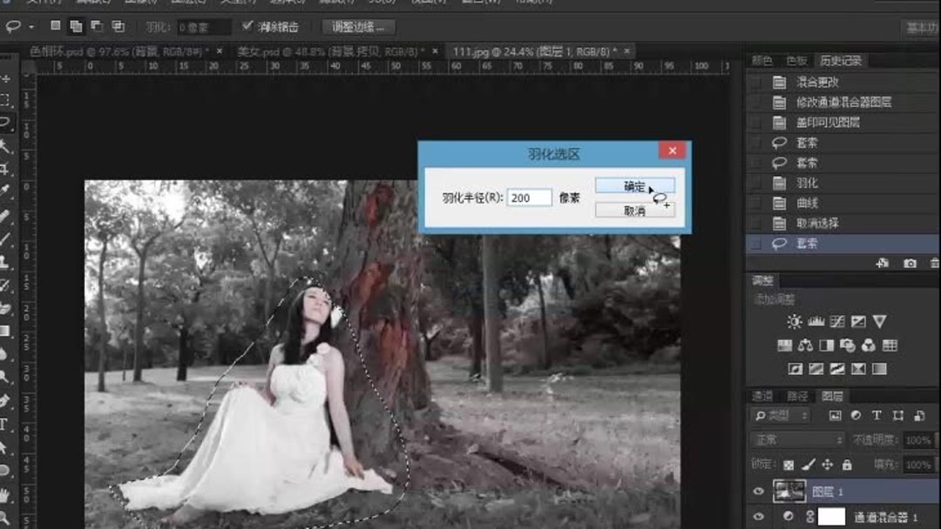
Task: Toggle the anti-alias checkbox in options bar
Action: [246, 26]
